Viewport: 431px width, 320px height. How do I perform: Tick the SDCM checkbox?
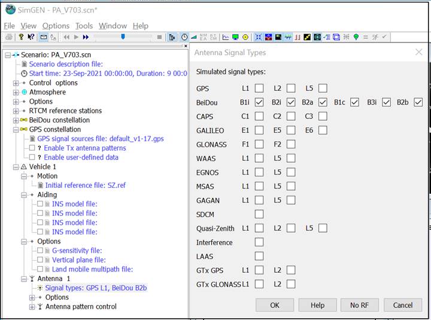click(259, 214)
